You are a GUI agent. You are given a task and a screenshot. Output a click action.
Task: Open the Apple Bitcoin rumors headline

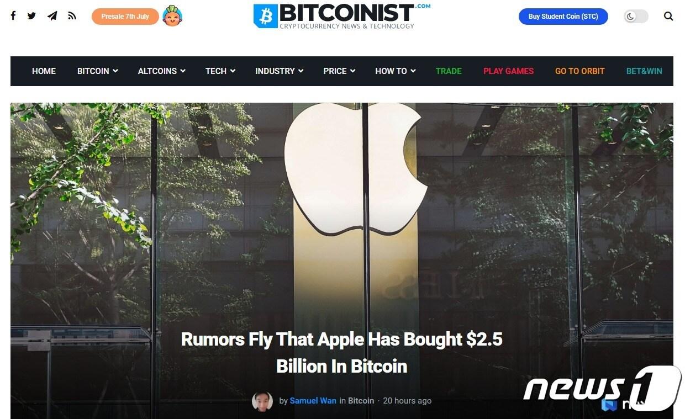point(342,352)
